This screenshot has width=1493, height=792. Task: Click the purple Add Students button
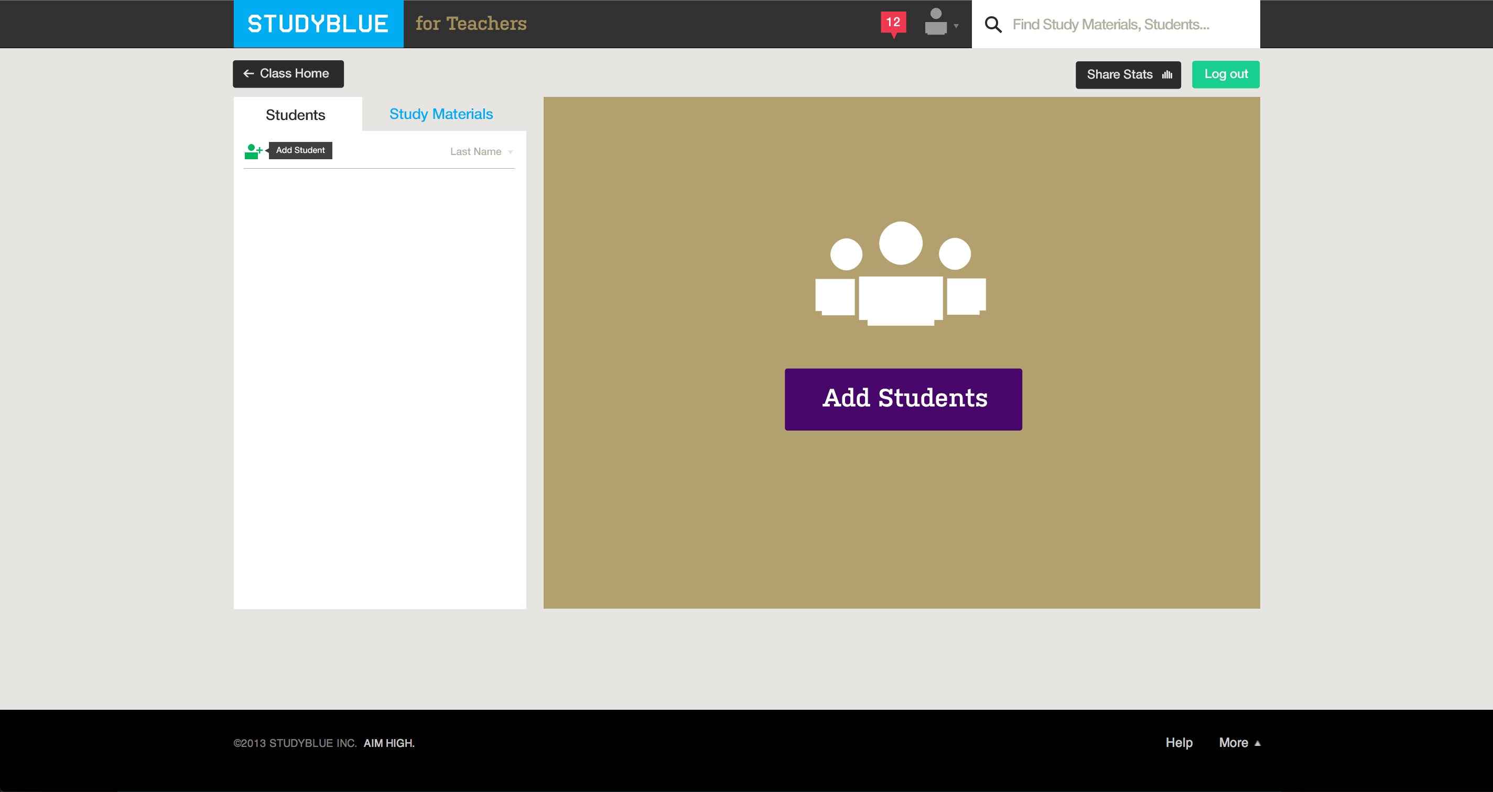[x=903, y=399]
